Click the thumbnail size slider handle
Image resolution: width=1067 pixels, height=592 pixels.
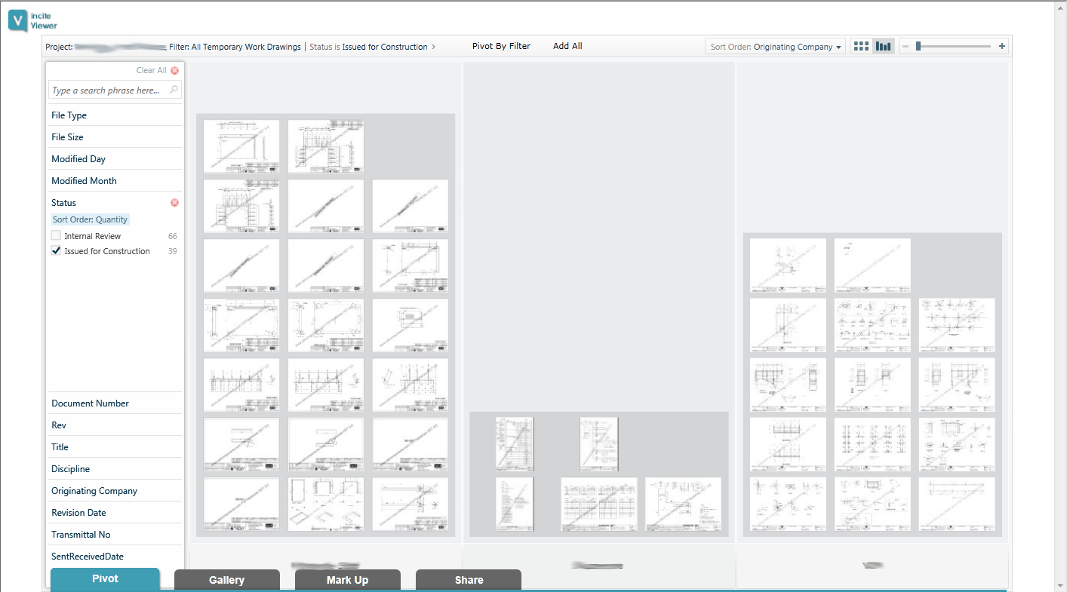918,47
